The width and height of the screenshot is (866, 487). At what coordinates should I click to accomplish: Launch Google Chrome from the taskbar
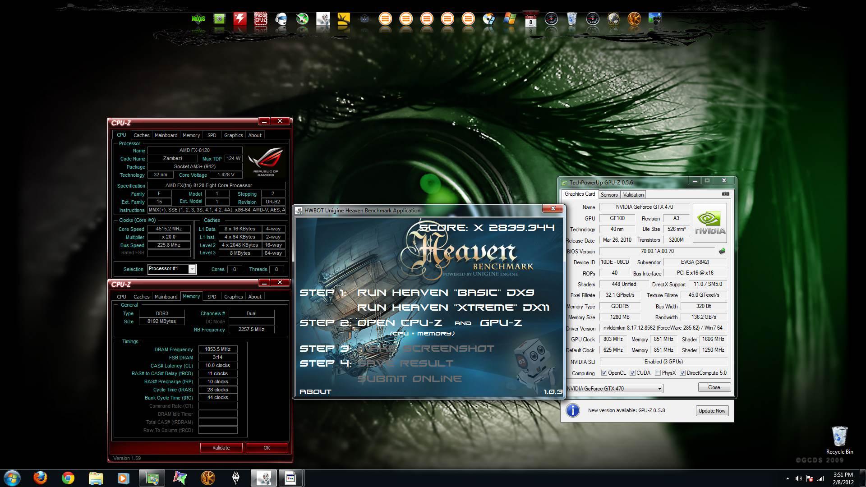[x=68, y=478]
